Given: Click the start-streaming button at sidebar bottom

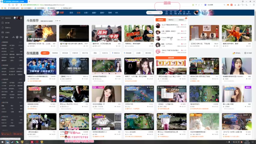Looking at the screenshot, I should click(x=18, y=134).
